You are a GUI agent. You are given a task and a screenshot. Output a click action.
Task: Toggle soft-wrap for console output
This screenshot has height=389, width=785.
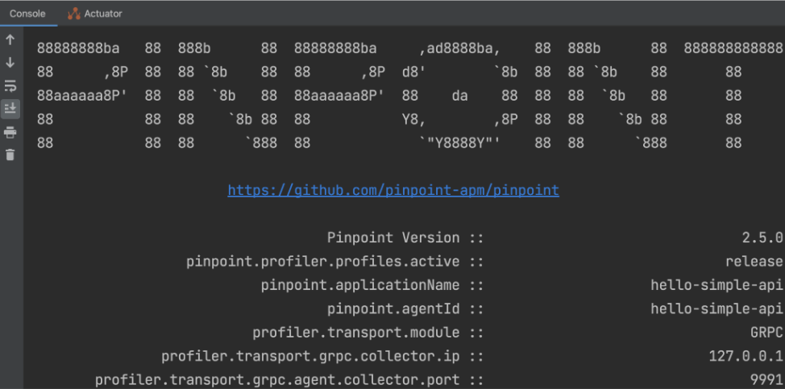pos(10,86)
